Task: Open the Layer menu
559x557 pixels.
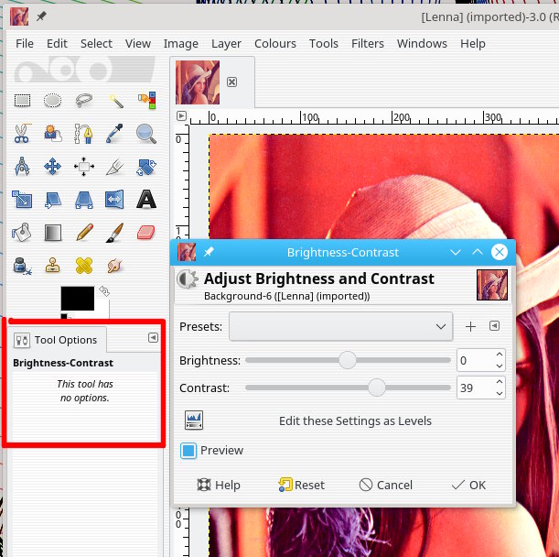Action: coord(226,44)
